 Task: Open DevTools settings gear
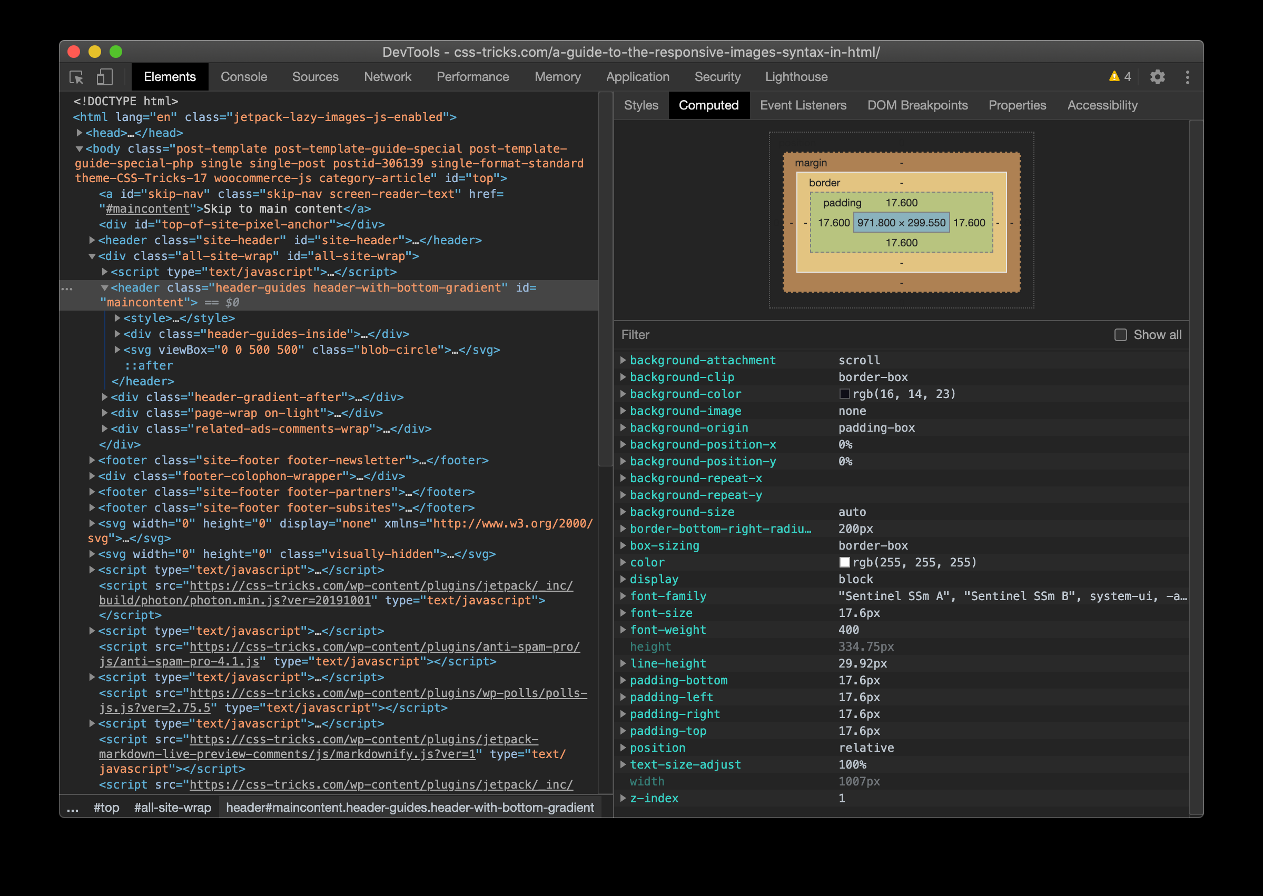(x=1157, y=77)
